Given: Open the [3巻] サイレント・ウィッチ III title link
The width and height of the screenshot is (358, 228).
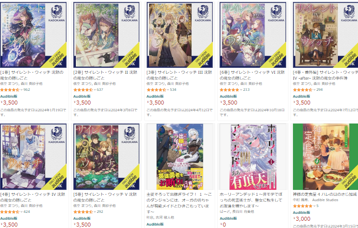Looking at the screenshot, I should click(x=179, y=75).
